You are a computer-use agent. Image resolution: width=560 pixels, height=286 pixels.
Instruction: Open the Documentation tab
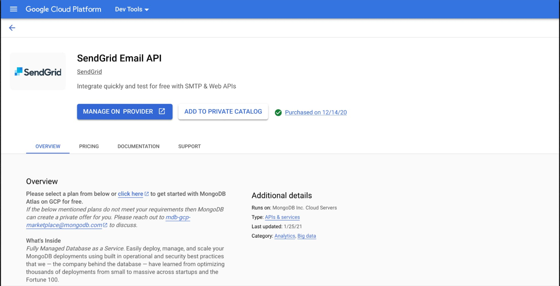pyautogui.click(x=139, y=146)
